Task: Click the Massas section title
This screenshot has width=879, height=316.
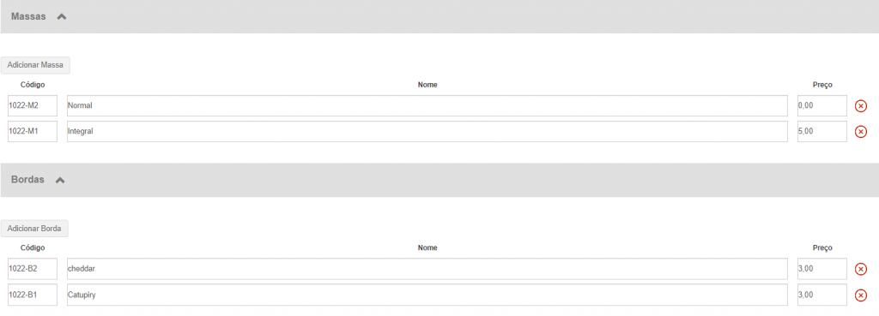Action: pos(28,17)
